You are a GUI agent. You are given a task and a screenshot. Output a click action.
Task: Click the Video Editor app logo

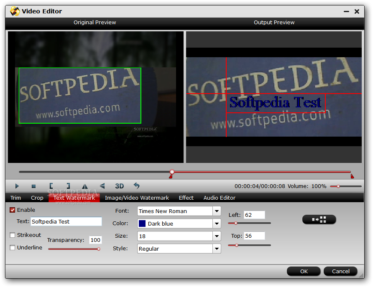click(x=15, y=11)
